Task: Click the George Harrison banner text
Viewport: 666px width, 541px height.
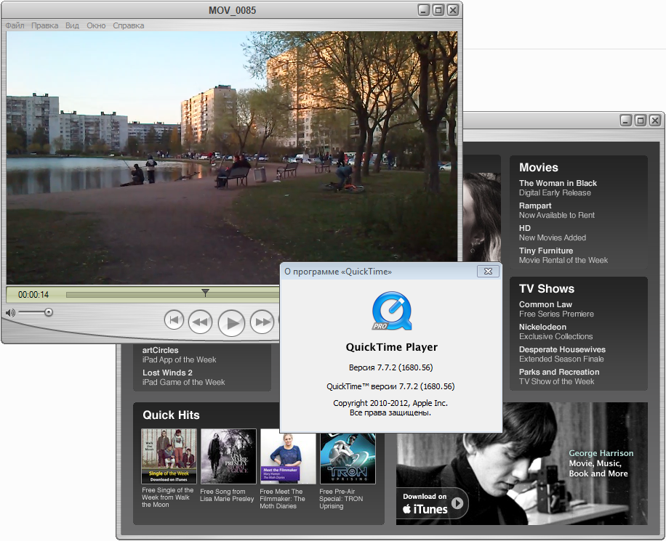Action: tap(601, 463)
